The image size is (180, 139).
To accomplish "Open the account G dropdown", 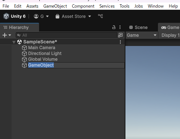I will pyautogui.click(x=41, y=16).
